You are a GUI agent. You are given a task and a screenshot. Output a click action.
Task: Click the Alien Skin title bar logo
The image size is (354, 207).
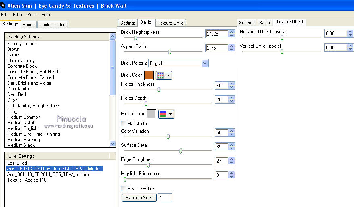[x=3, y=5]
